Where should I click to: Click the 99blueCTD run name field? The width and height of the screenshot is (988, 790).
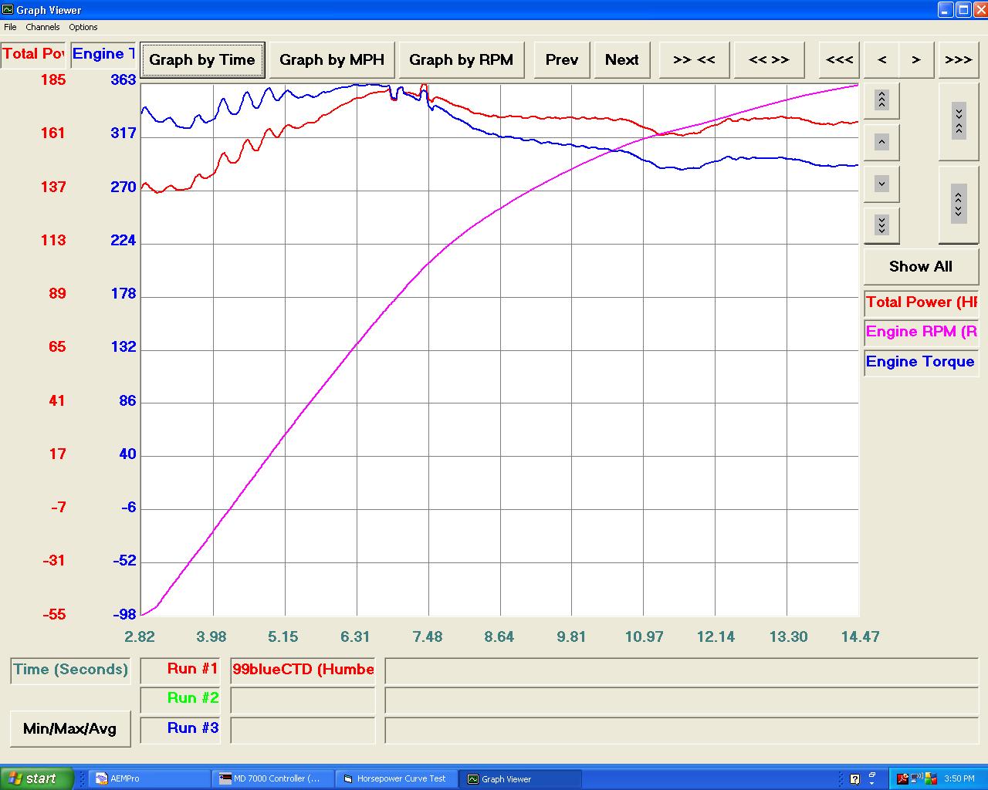[x=303, y=670]
